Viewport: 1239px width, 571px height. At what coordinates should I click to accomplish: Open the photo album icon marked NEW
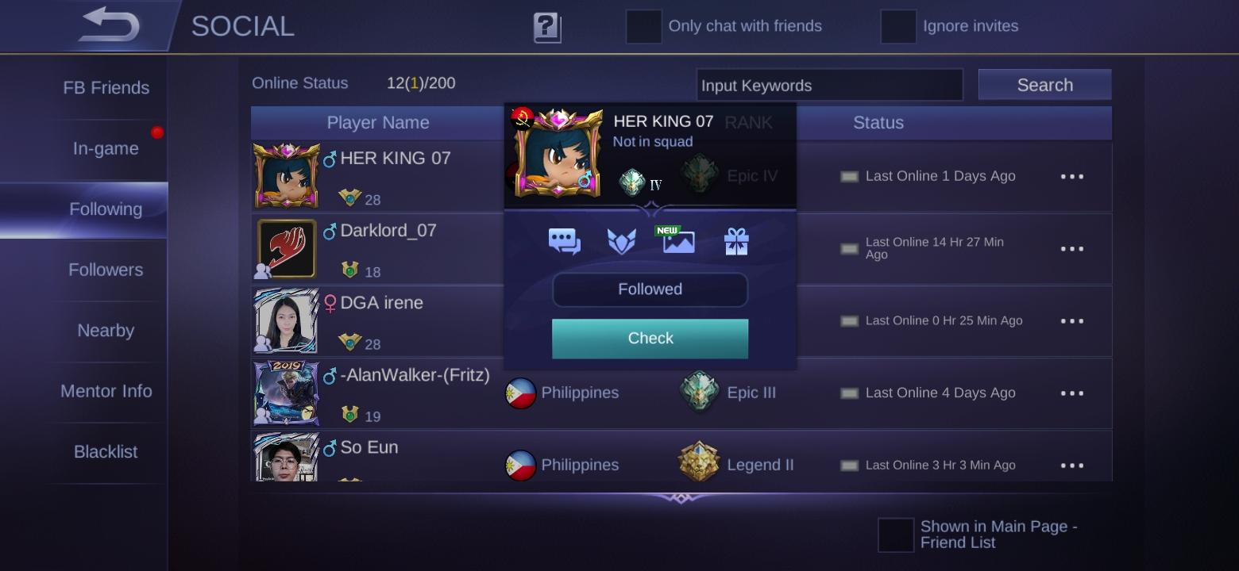(x=678, y=240)
